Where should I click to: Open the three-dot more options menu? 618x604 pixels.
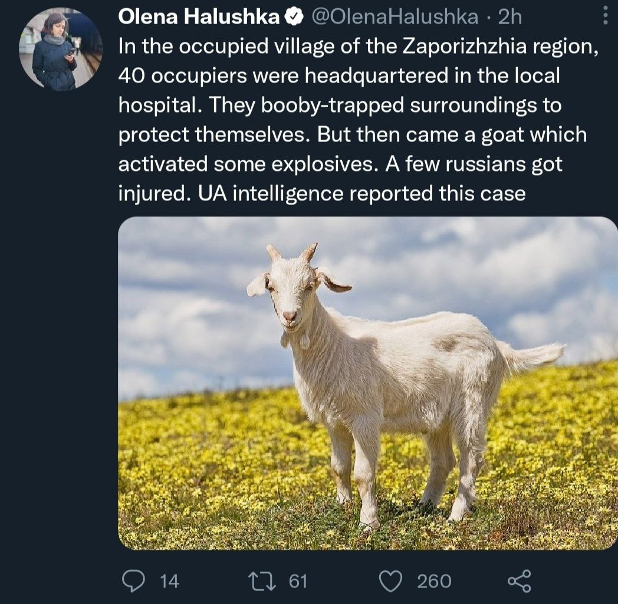click(606, 16)
